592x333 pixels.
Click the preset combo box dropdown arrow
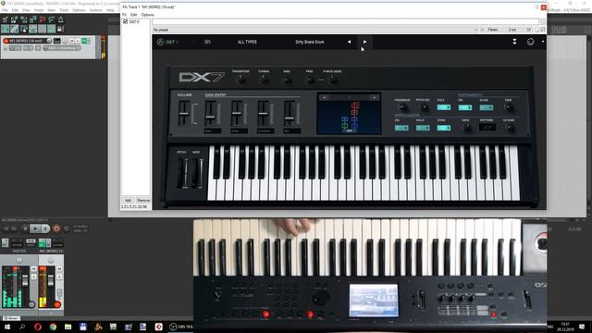pos(475,30)
